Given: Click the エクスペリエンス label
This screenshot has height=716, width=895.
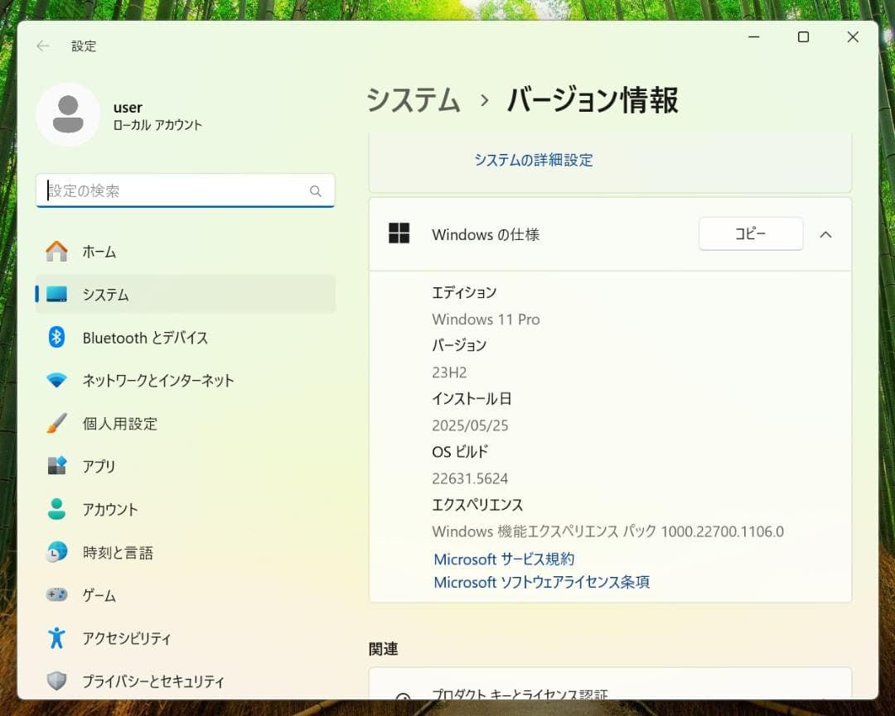Looking at the screenshot, I should [x=477, y=504].
